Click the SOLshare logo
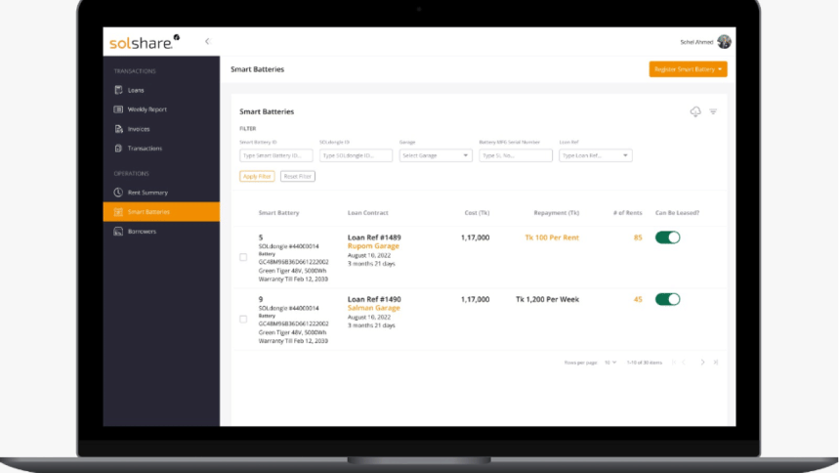Image resolution: width=840 pixels, height=473 pixels. (145, 41)
